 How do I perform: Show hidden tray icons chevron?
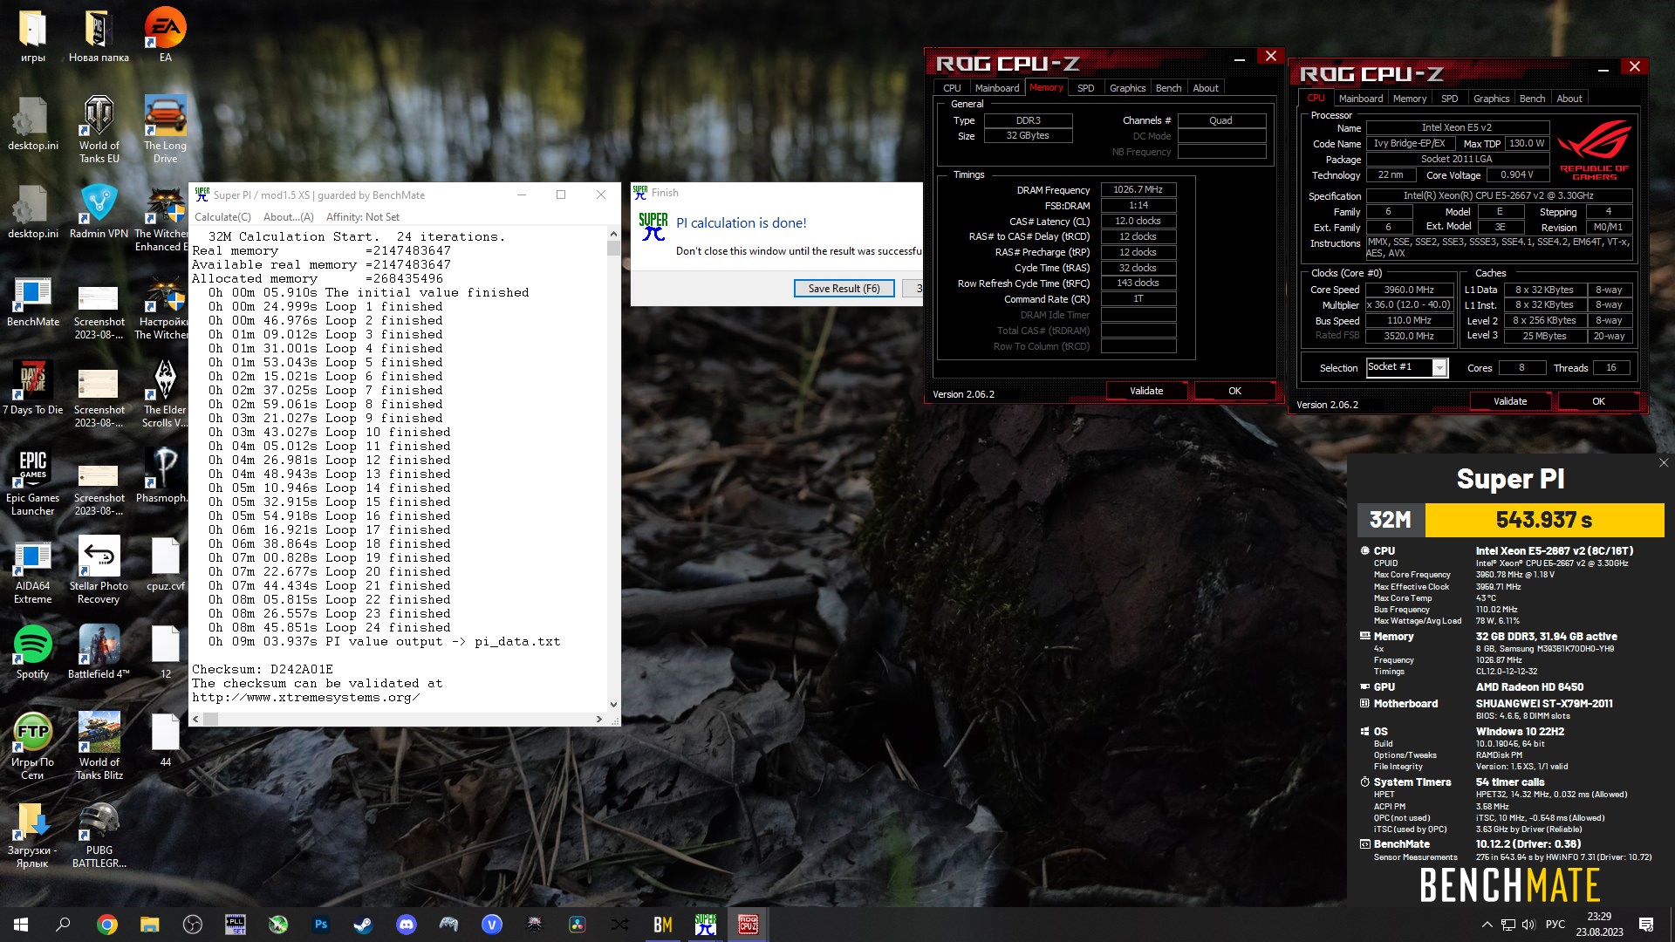(1487, 925)
